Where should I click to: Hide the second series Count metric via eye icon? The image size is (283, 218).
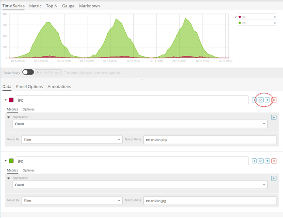click(8, 178)
